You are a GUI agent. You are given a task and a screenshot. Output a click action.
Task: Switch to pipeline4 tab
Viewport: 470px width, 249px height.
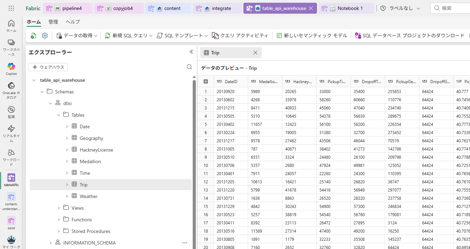[68, 8]
